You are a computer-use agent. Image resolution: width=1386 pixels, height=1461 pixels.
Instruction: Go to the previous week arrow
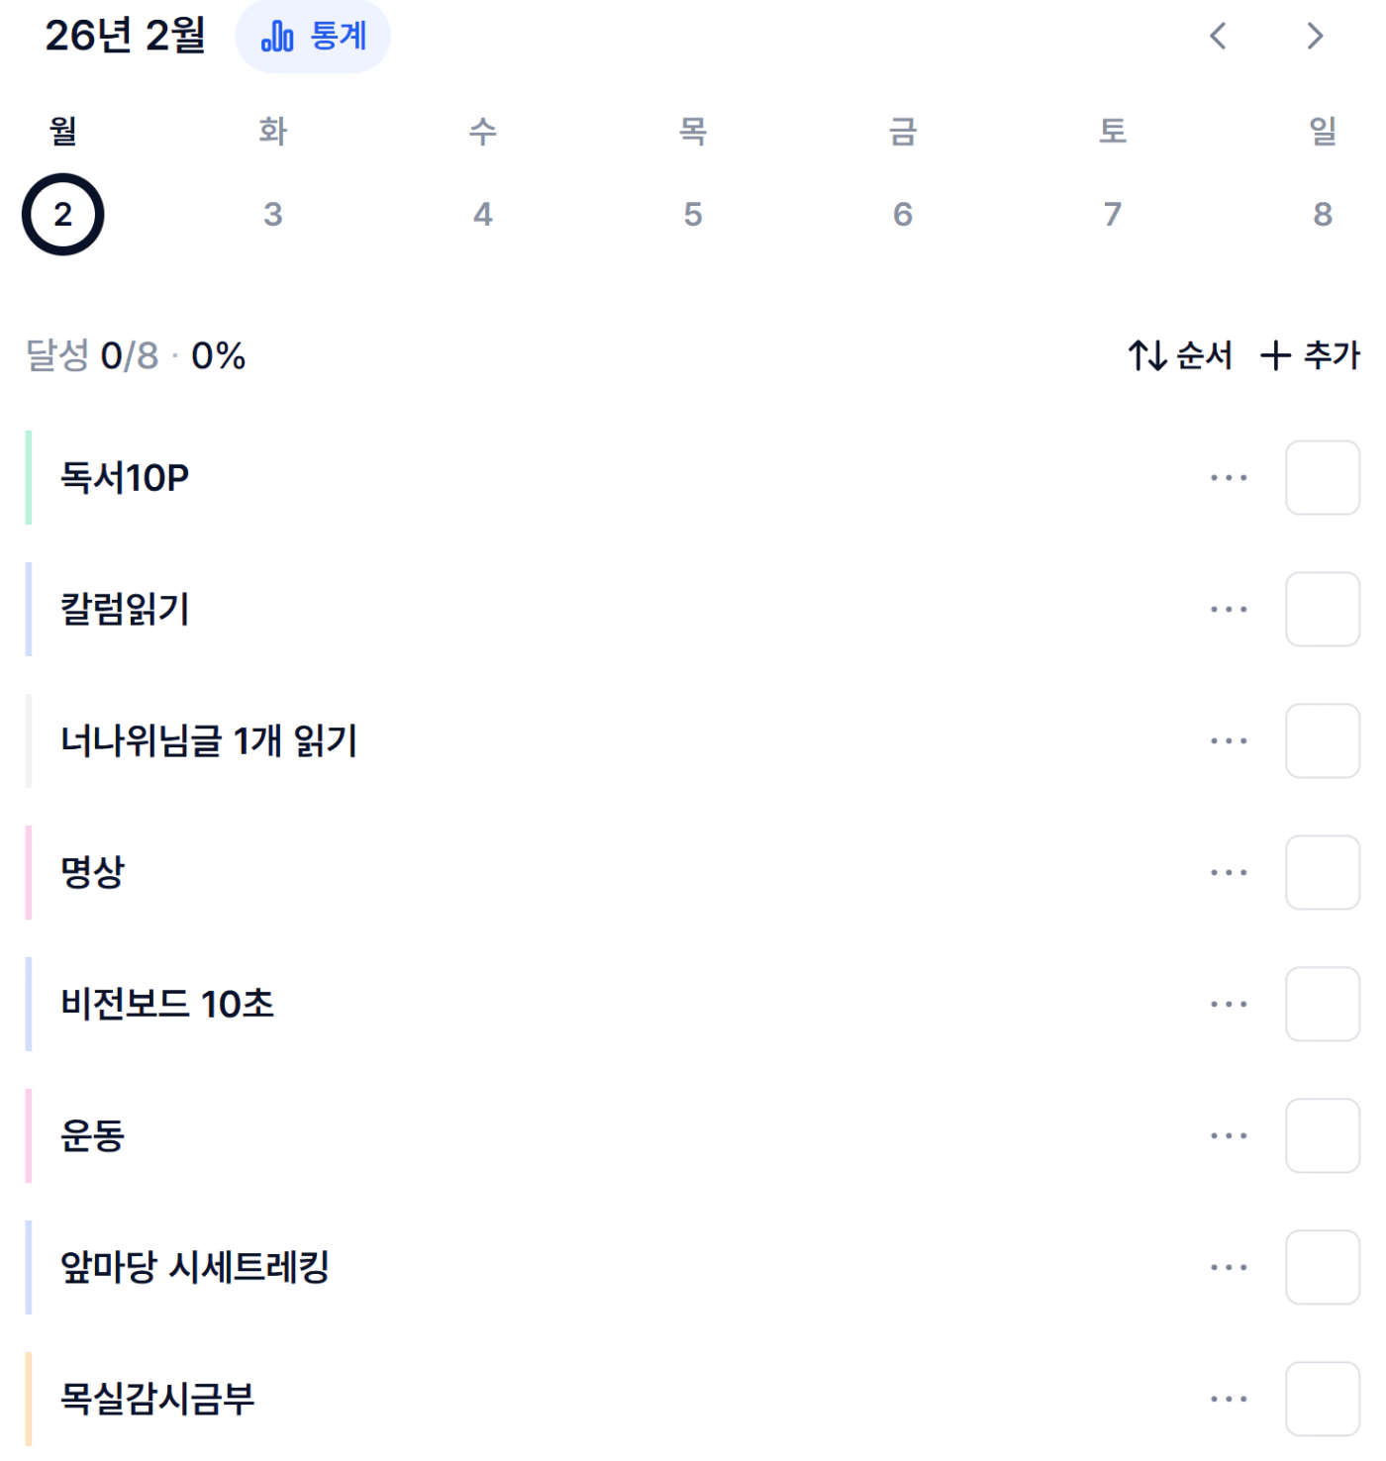click(1218, 37)
